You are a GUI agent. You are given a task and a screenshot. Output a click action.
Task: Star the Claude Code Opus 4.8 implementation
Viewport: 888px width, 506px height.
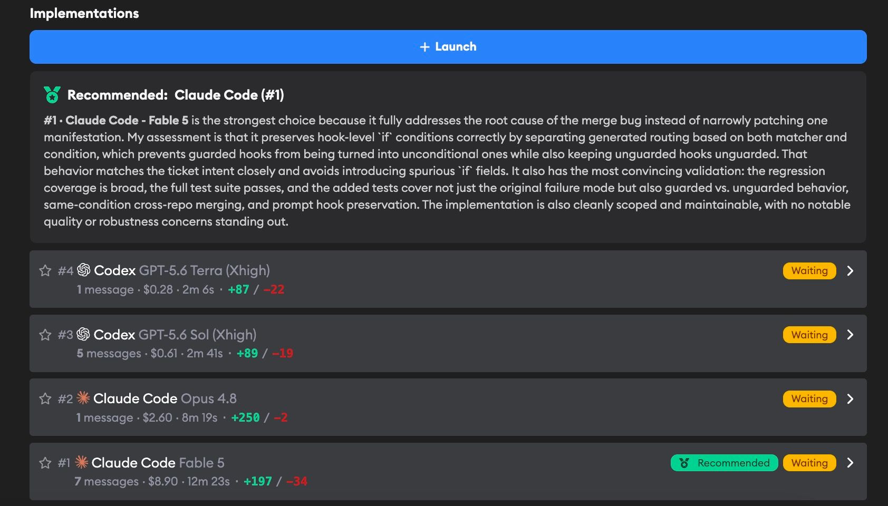(45, 399)
